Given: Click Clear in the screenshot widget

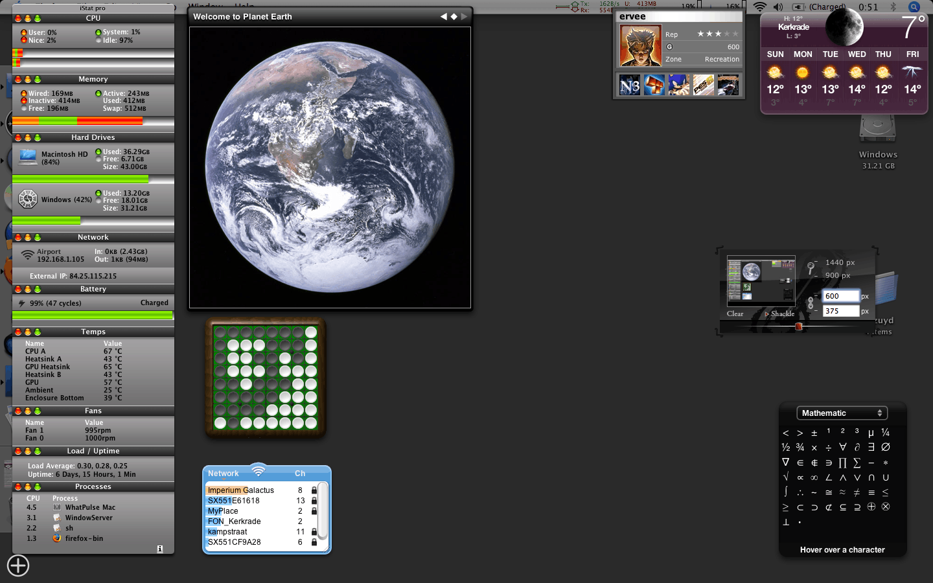Looking at the screenshot, I should click(735, 314).
